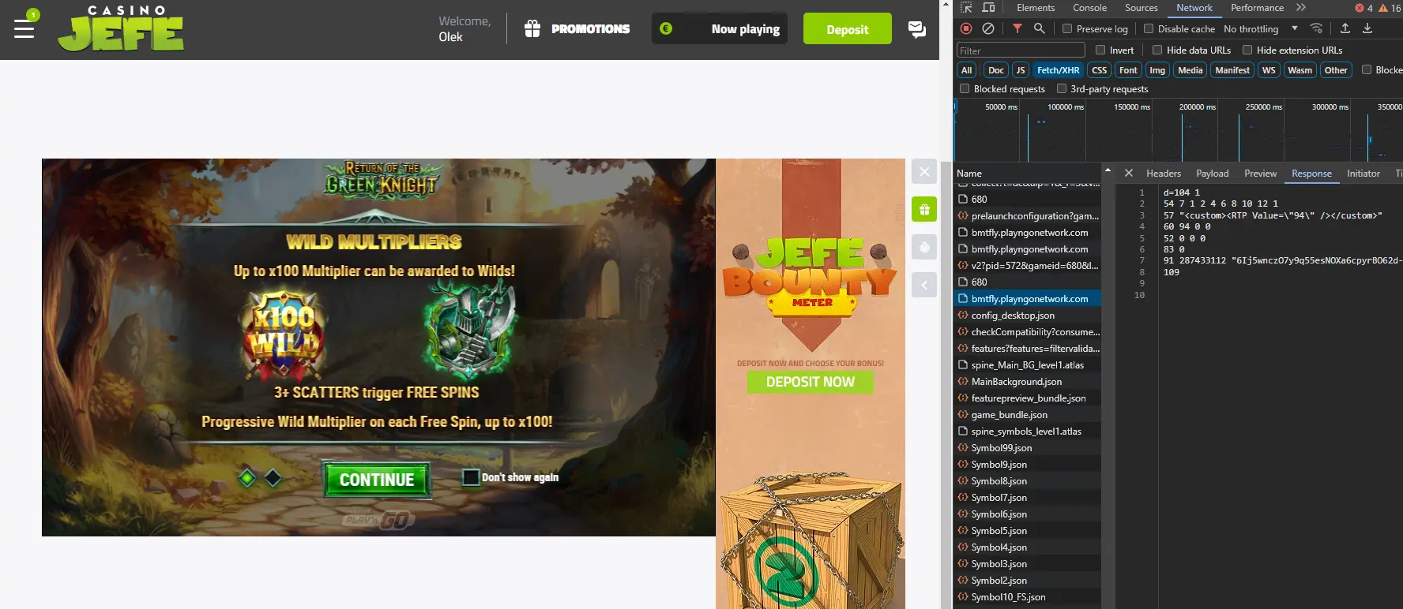Open the Initiator tab

1364,174
